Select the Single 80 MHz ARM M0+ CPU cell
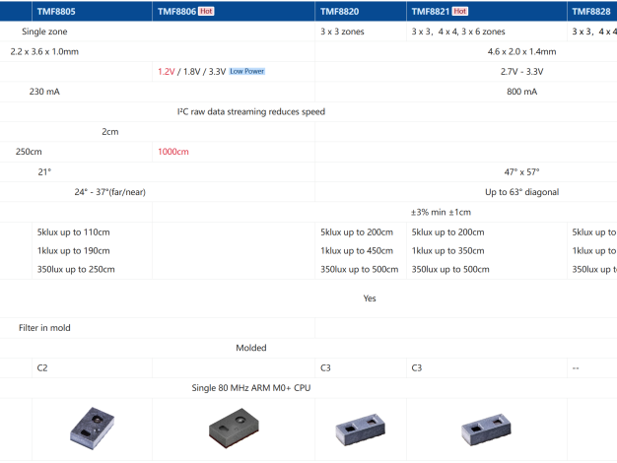The height and width of the screenshot is (463, 617). coord(250,387)
